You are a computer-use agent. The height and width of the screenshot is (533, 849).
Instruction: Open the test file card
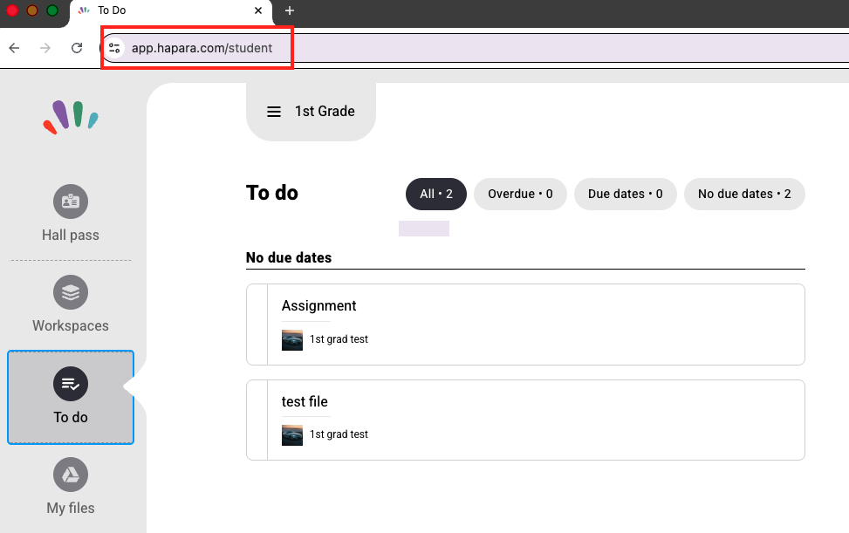click(526, 420)
